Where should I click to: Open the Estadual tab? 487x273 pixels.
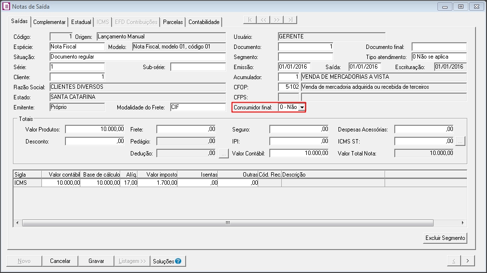click(81, 22)
